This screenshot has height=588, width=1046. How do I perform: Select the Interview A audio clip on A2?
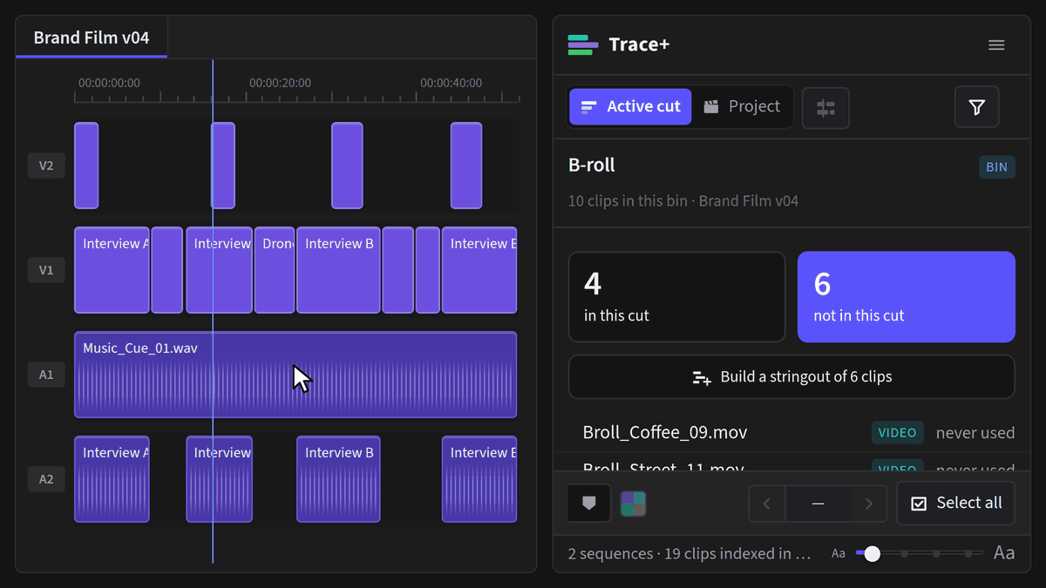tap(112, 479)
